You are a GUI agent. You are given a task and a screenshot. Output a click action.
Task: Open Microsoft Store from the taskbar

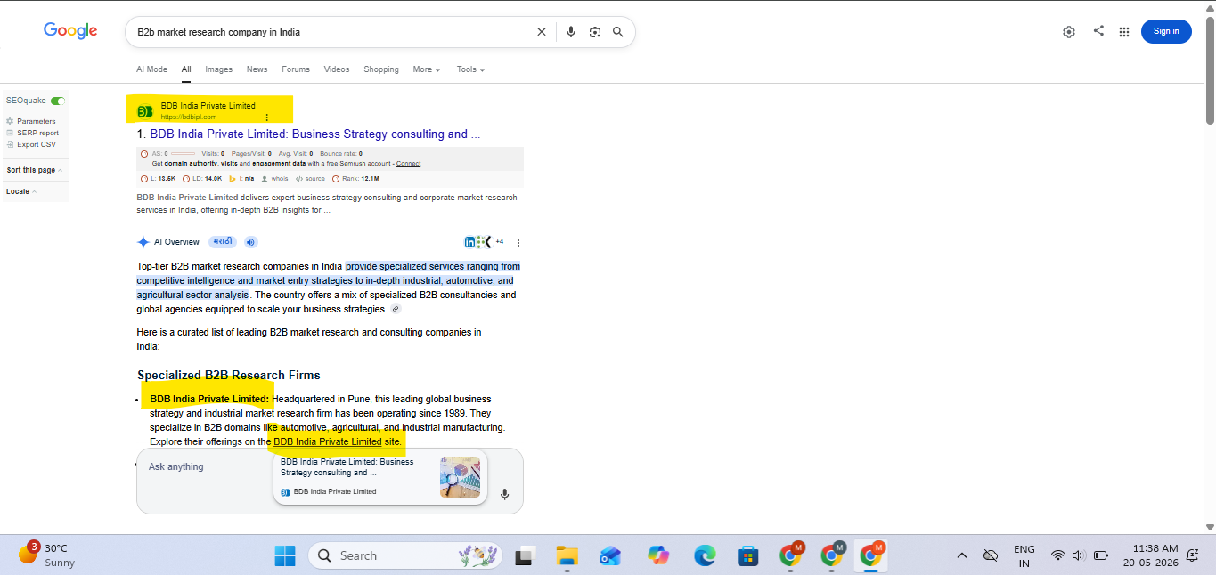pos(747,555)
